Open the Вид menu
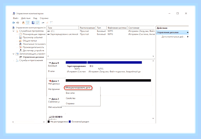 (35, 18)
